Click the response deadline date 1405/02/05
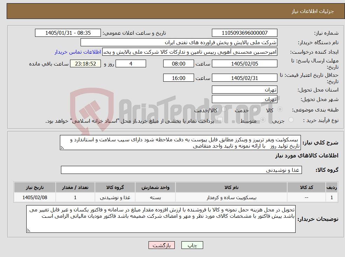Image resolution: width=345 pixels, height=257 pixels. (x=244, y=64)
